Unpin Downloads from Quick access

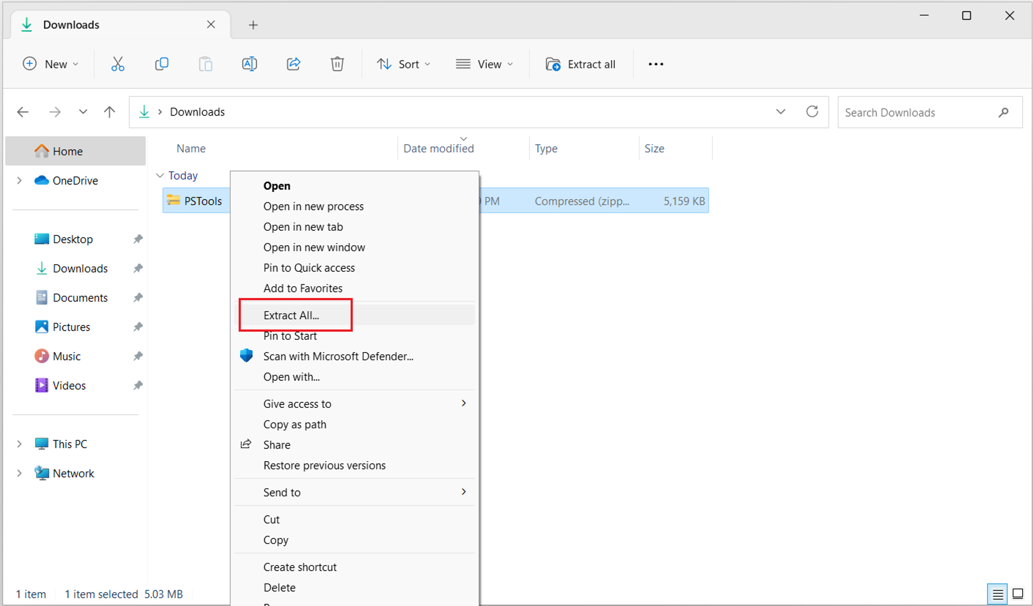(x=138, y=269)
